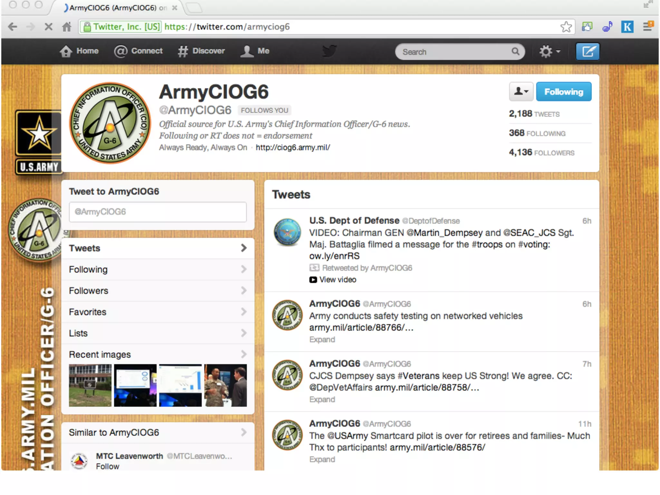
Task: Open the settings gear dropdown
Action: tap(549, 52)
